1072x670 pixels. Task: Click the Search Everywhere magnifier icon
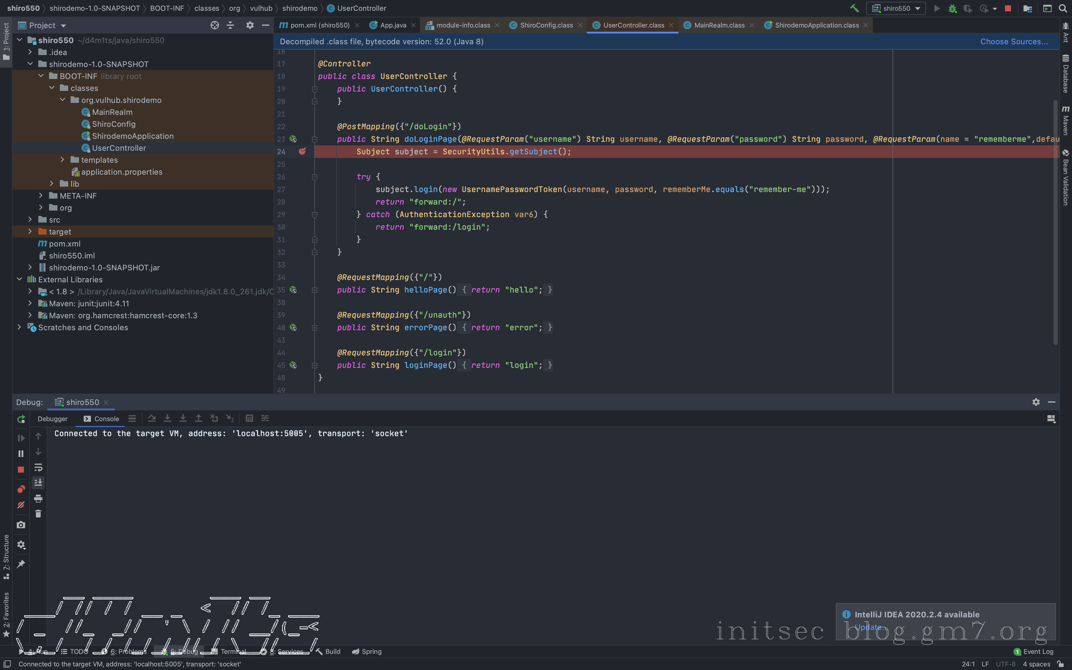click(1063, 8)
